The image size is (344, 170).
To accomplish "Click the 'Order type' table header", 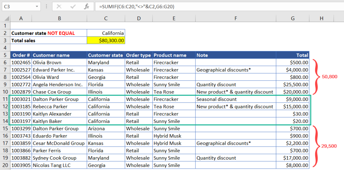I will [x=139, y=55].
